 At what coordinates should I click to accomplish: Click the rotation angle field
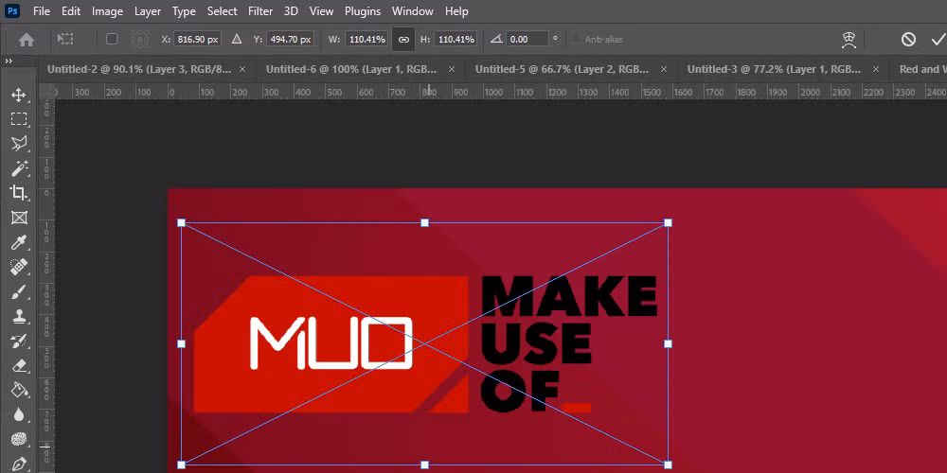tap(527, 39)
